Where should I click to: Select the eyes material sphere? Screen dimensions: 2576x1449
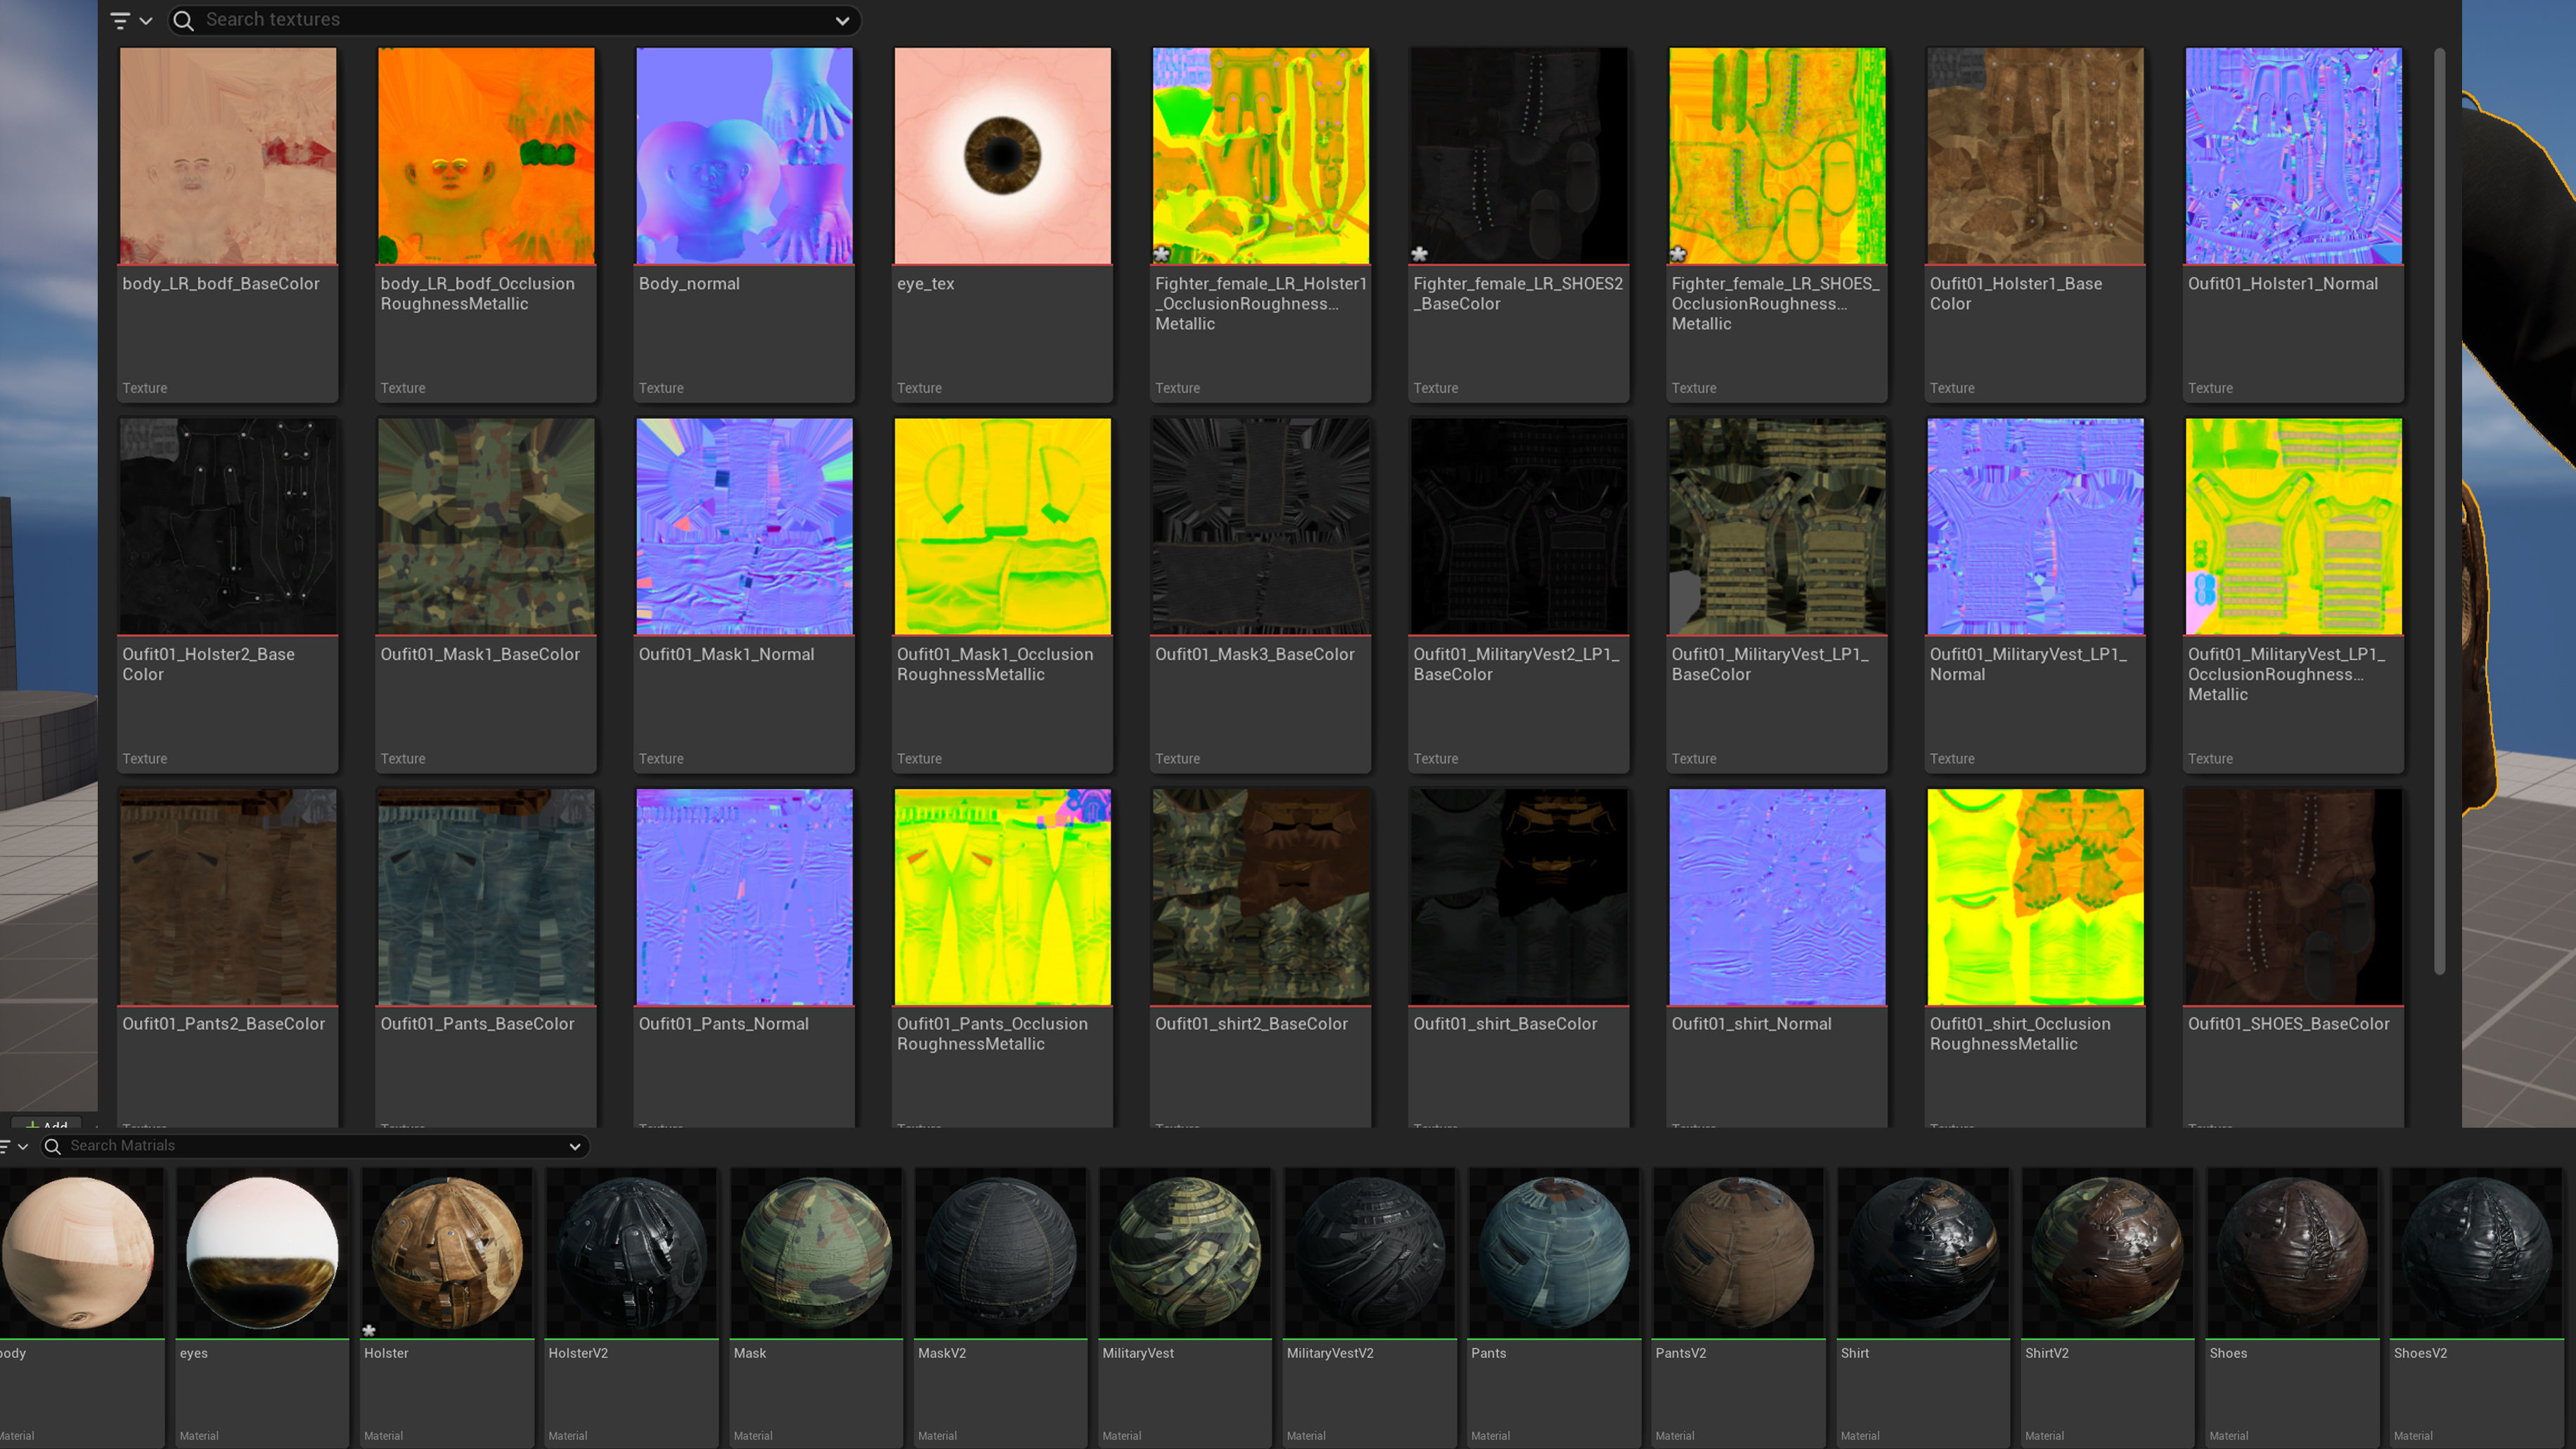pyautogui.click(x=262, y=1252)
